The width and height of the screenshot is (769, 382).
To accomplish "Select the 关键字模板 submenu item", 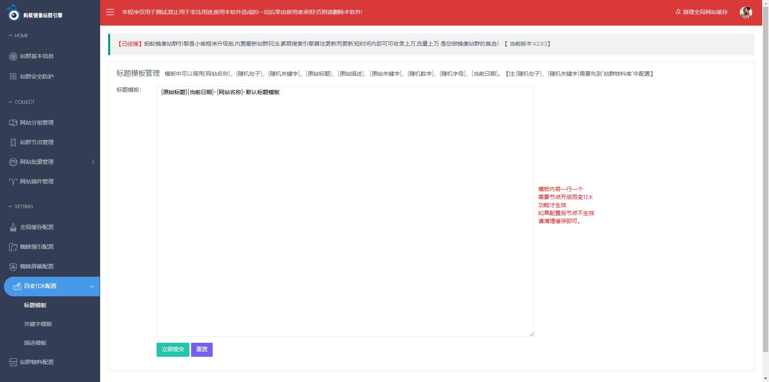I will pyautogui.click(x=38, y=324).
